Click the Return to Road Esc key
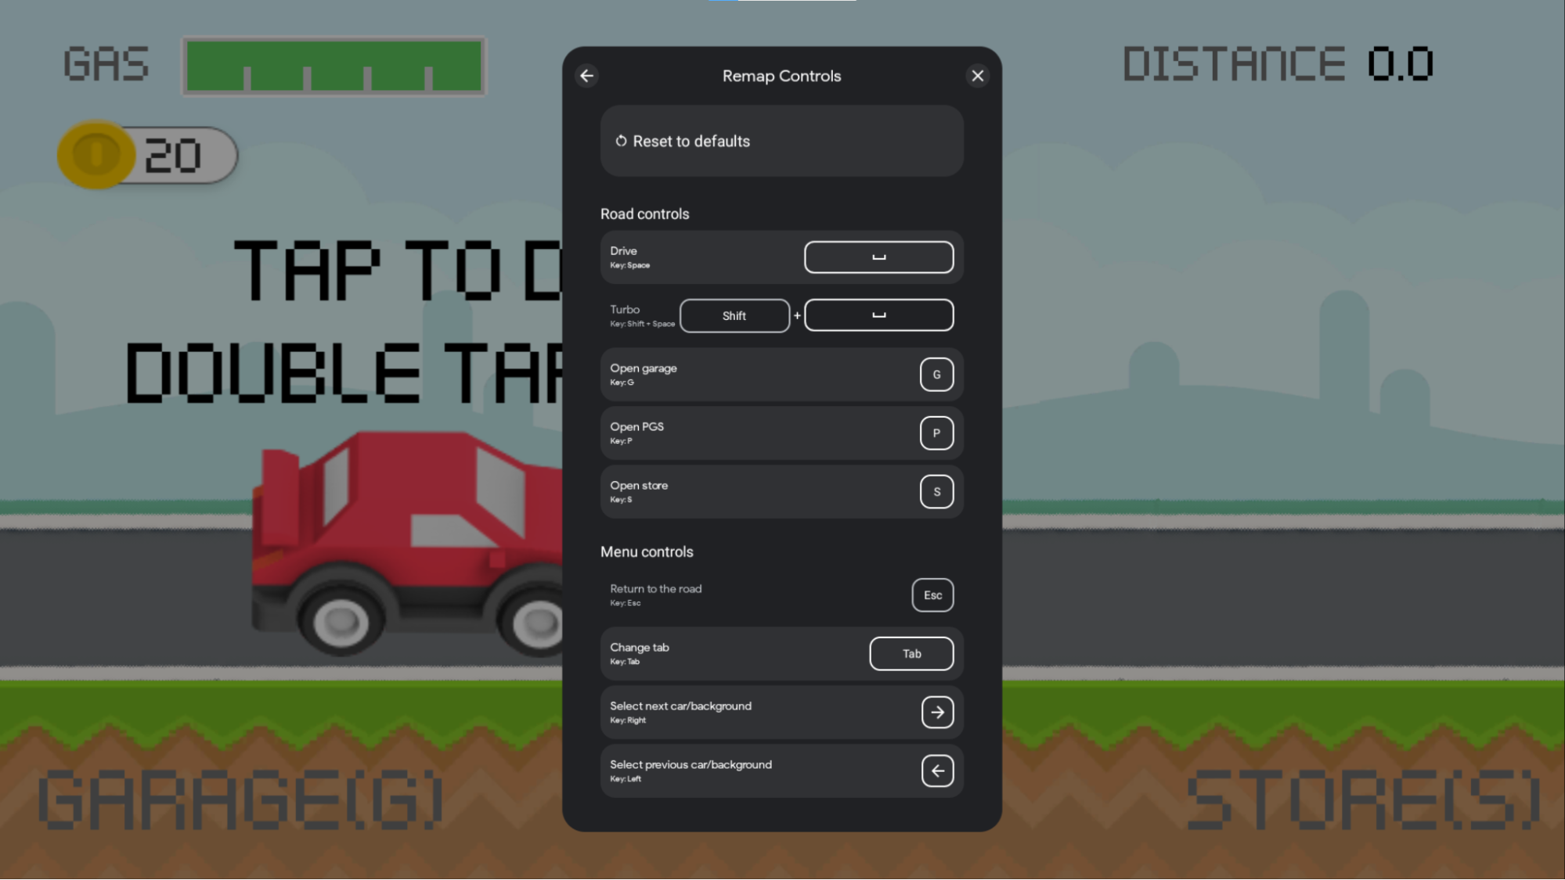 point(932,594)
